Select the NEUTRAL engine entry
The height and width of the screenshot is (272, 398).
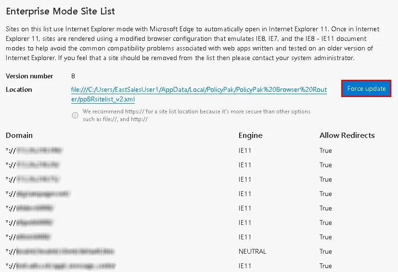click(x=252, y=251)
